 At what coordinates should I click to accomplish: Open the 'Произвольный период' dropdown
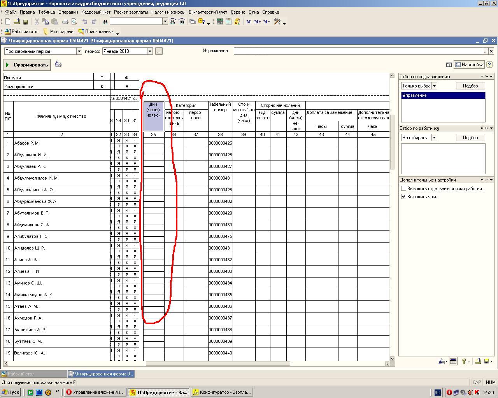click(79, 51)
